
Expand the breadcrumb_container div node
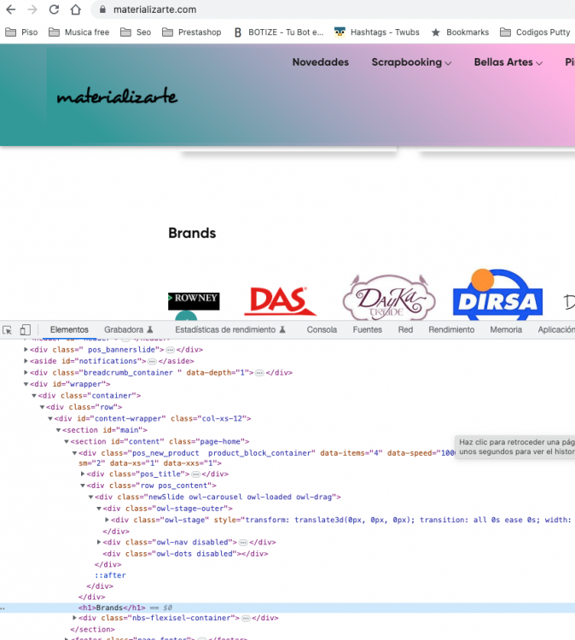coord(26,373)
